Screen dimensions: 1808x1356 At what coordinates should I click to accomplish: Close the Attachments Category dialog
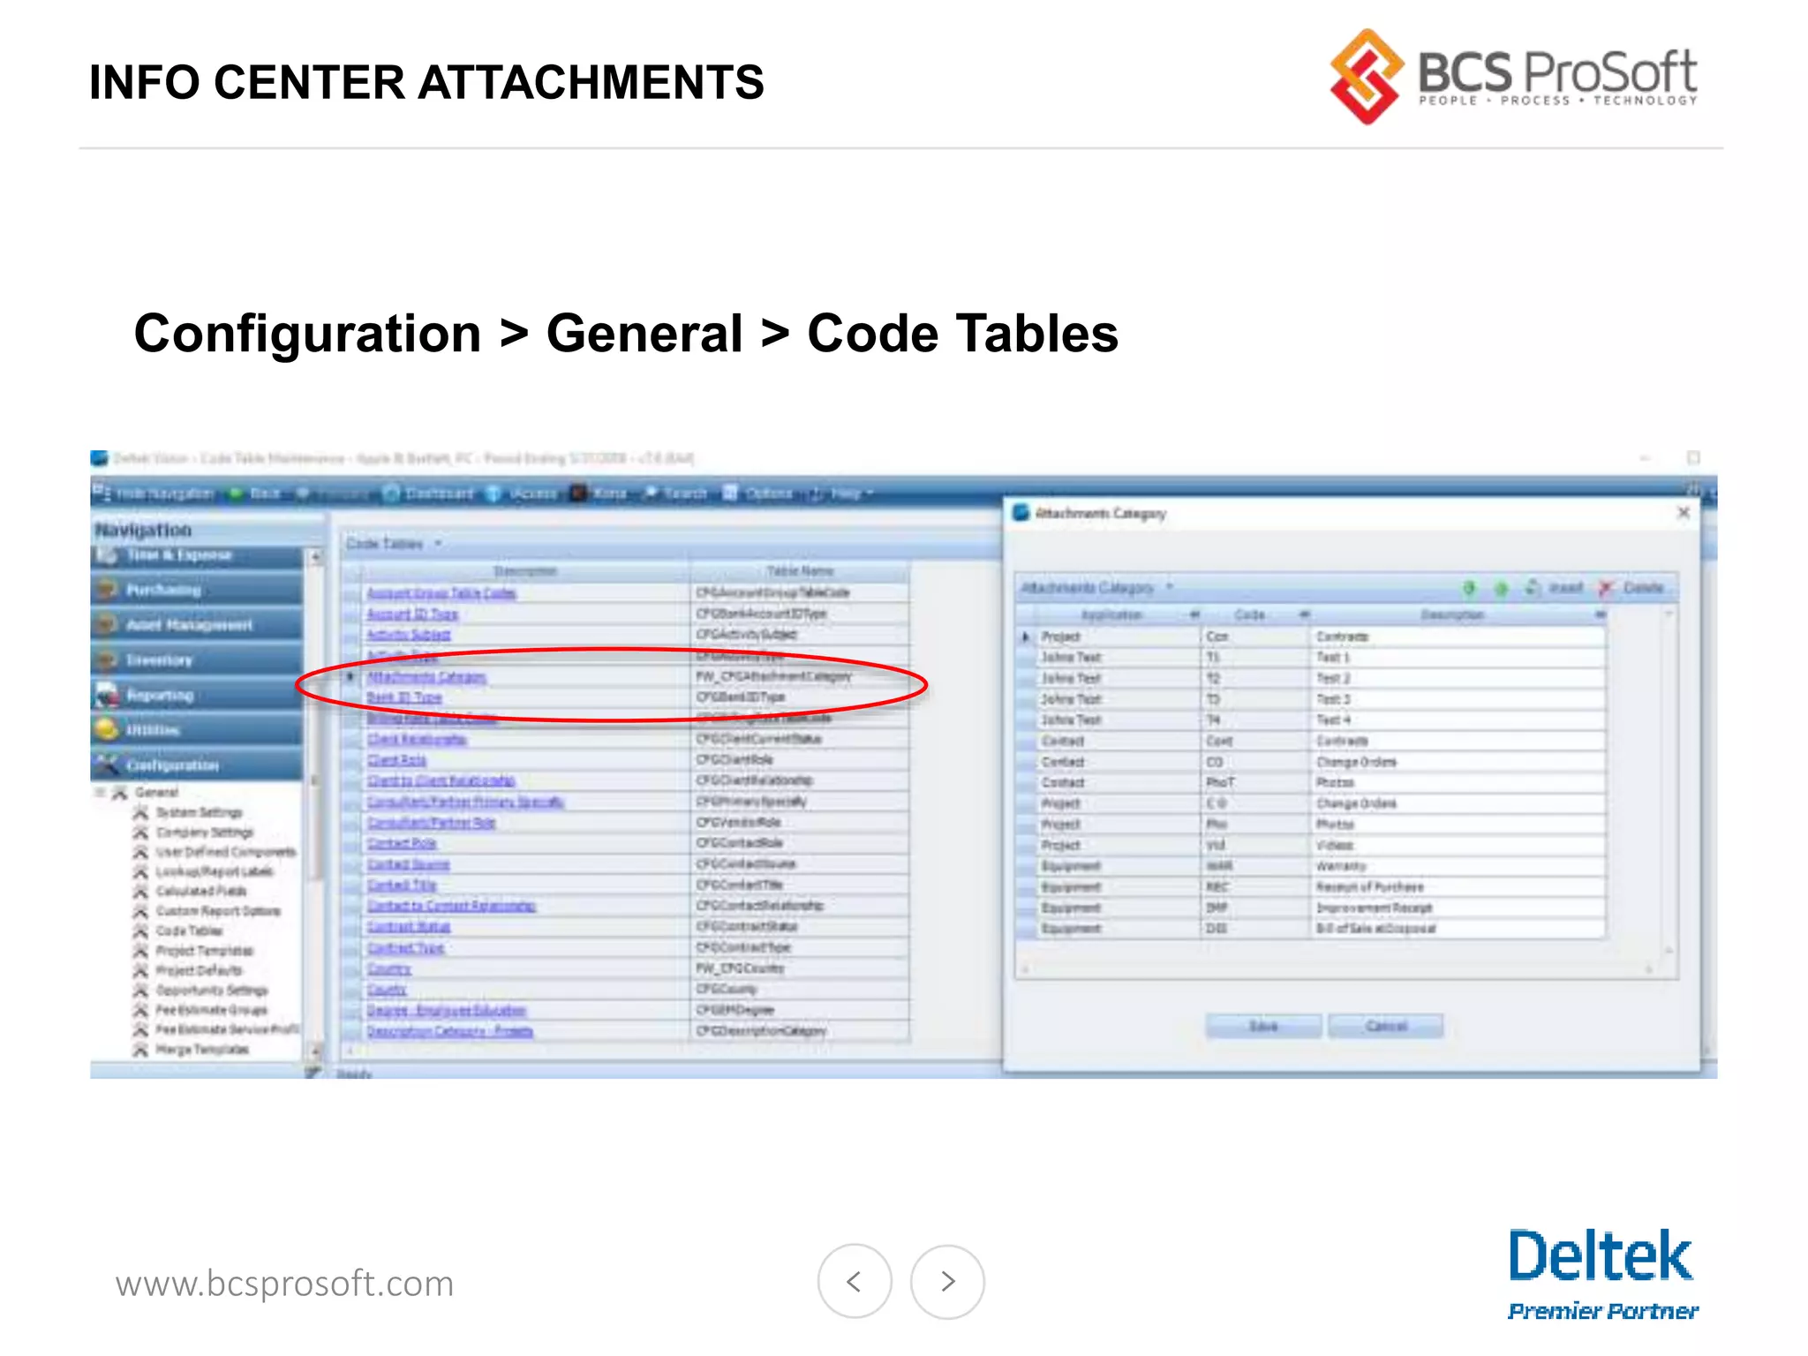coord(1684,513)
